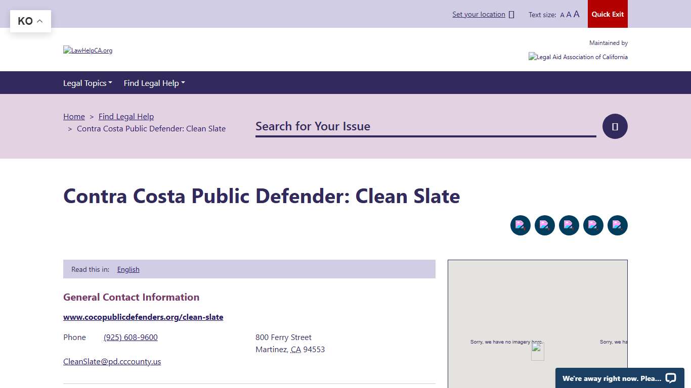Click the first social share icon
The height and width of the screenshot is (388, 691).
pyautogui.click(x=521, y=225)
